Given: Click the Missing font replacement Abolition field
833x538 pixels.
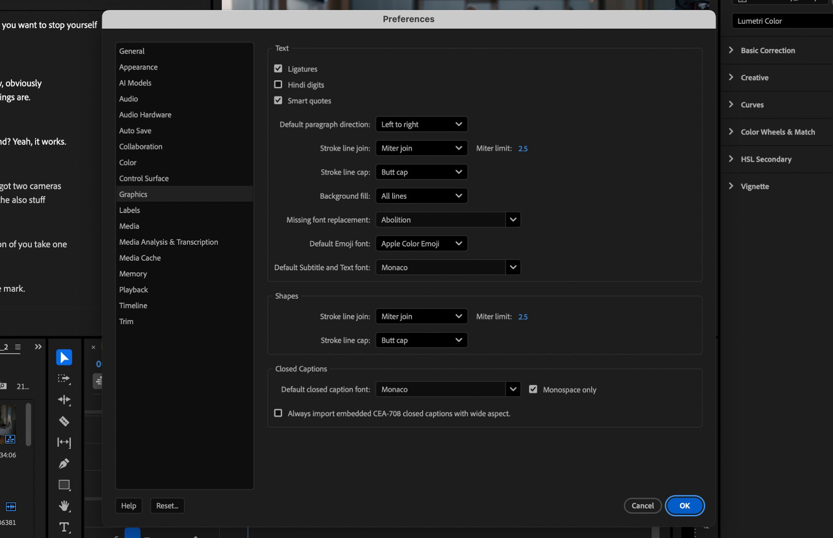Looking at the screenshot, I should (x=440, y=220).
